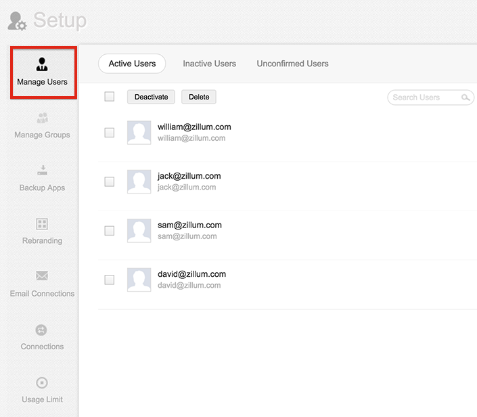Switch to the Unconfirmed Users tab

pos(292,64)
